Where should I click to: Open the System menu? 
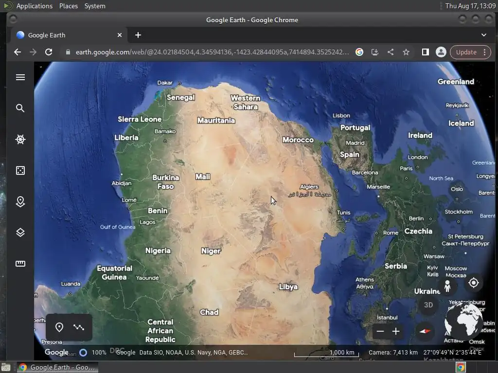95,6
